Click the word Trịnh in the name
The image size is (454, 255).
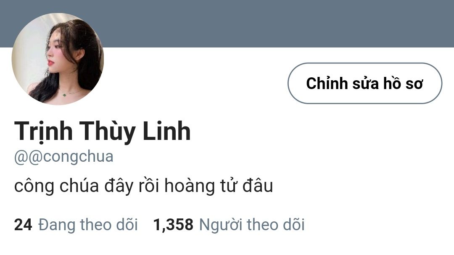43,131
